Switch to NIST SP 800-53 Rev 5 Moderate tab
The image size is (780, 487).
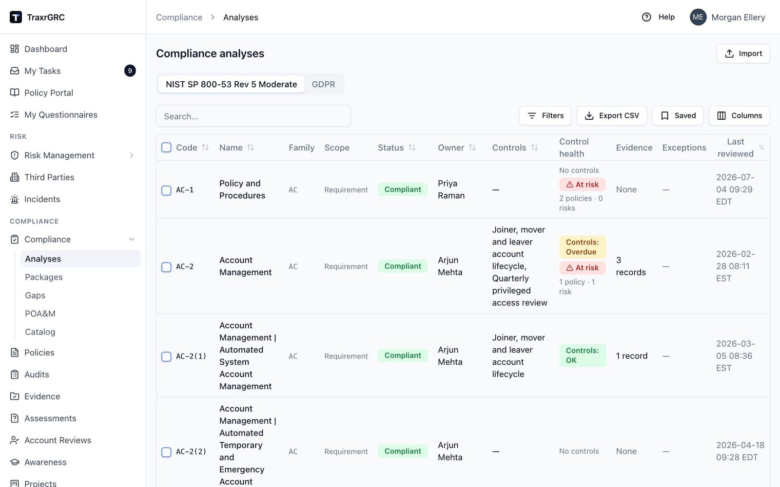click(x=231, y=84)
